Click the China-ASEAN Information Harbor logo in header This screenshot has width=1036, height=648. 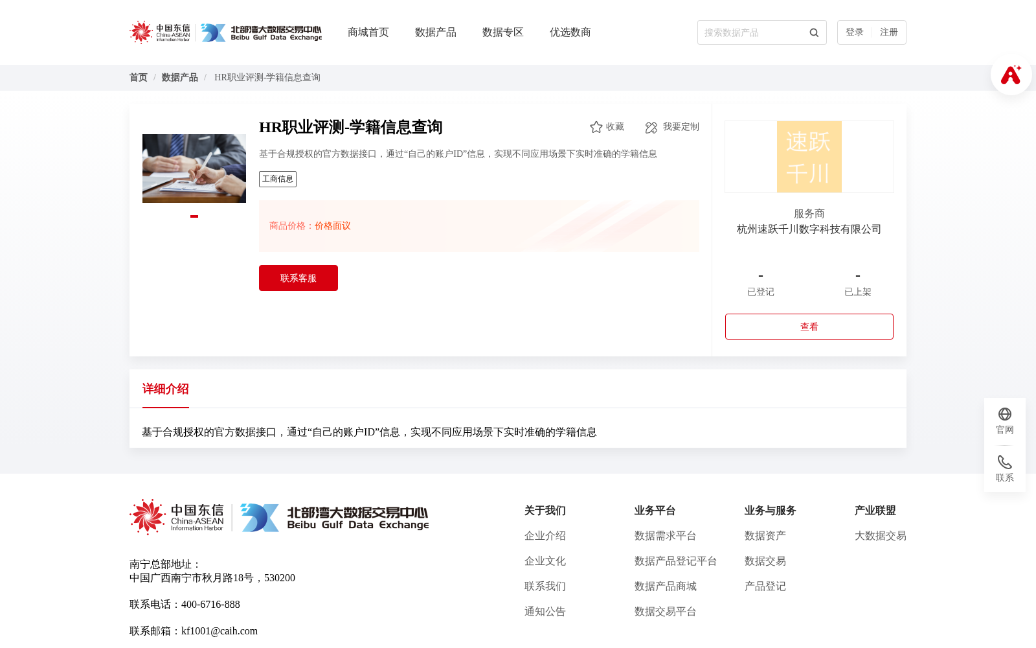click(160, 32)
